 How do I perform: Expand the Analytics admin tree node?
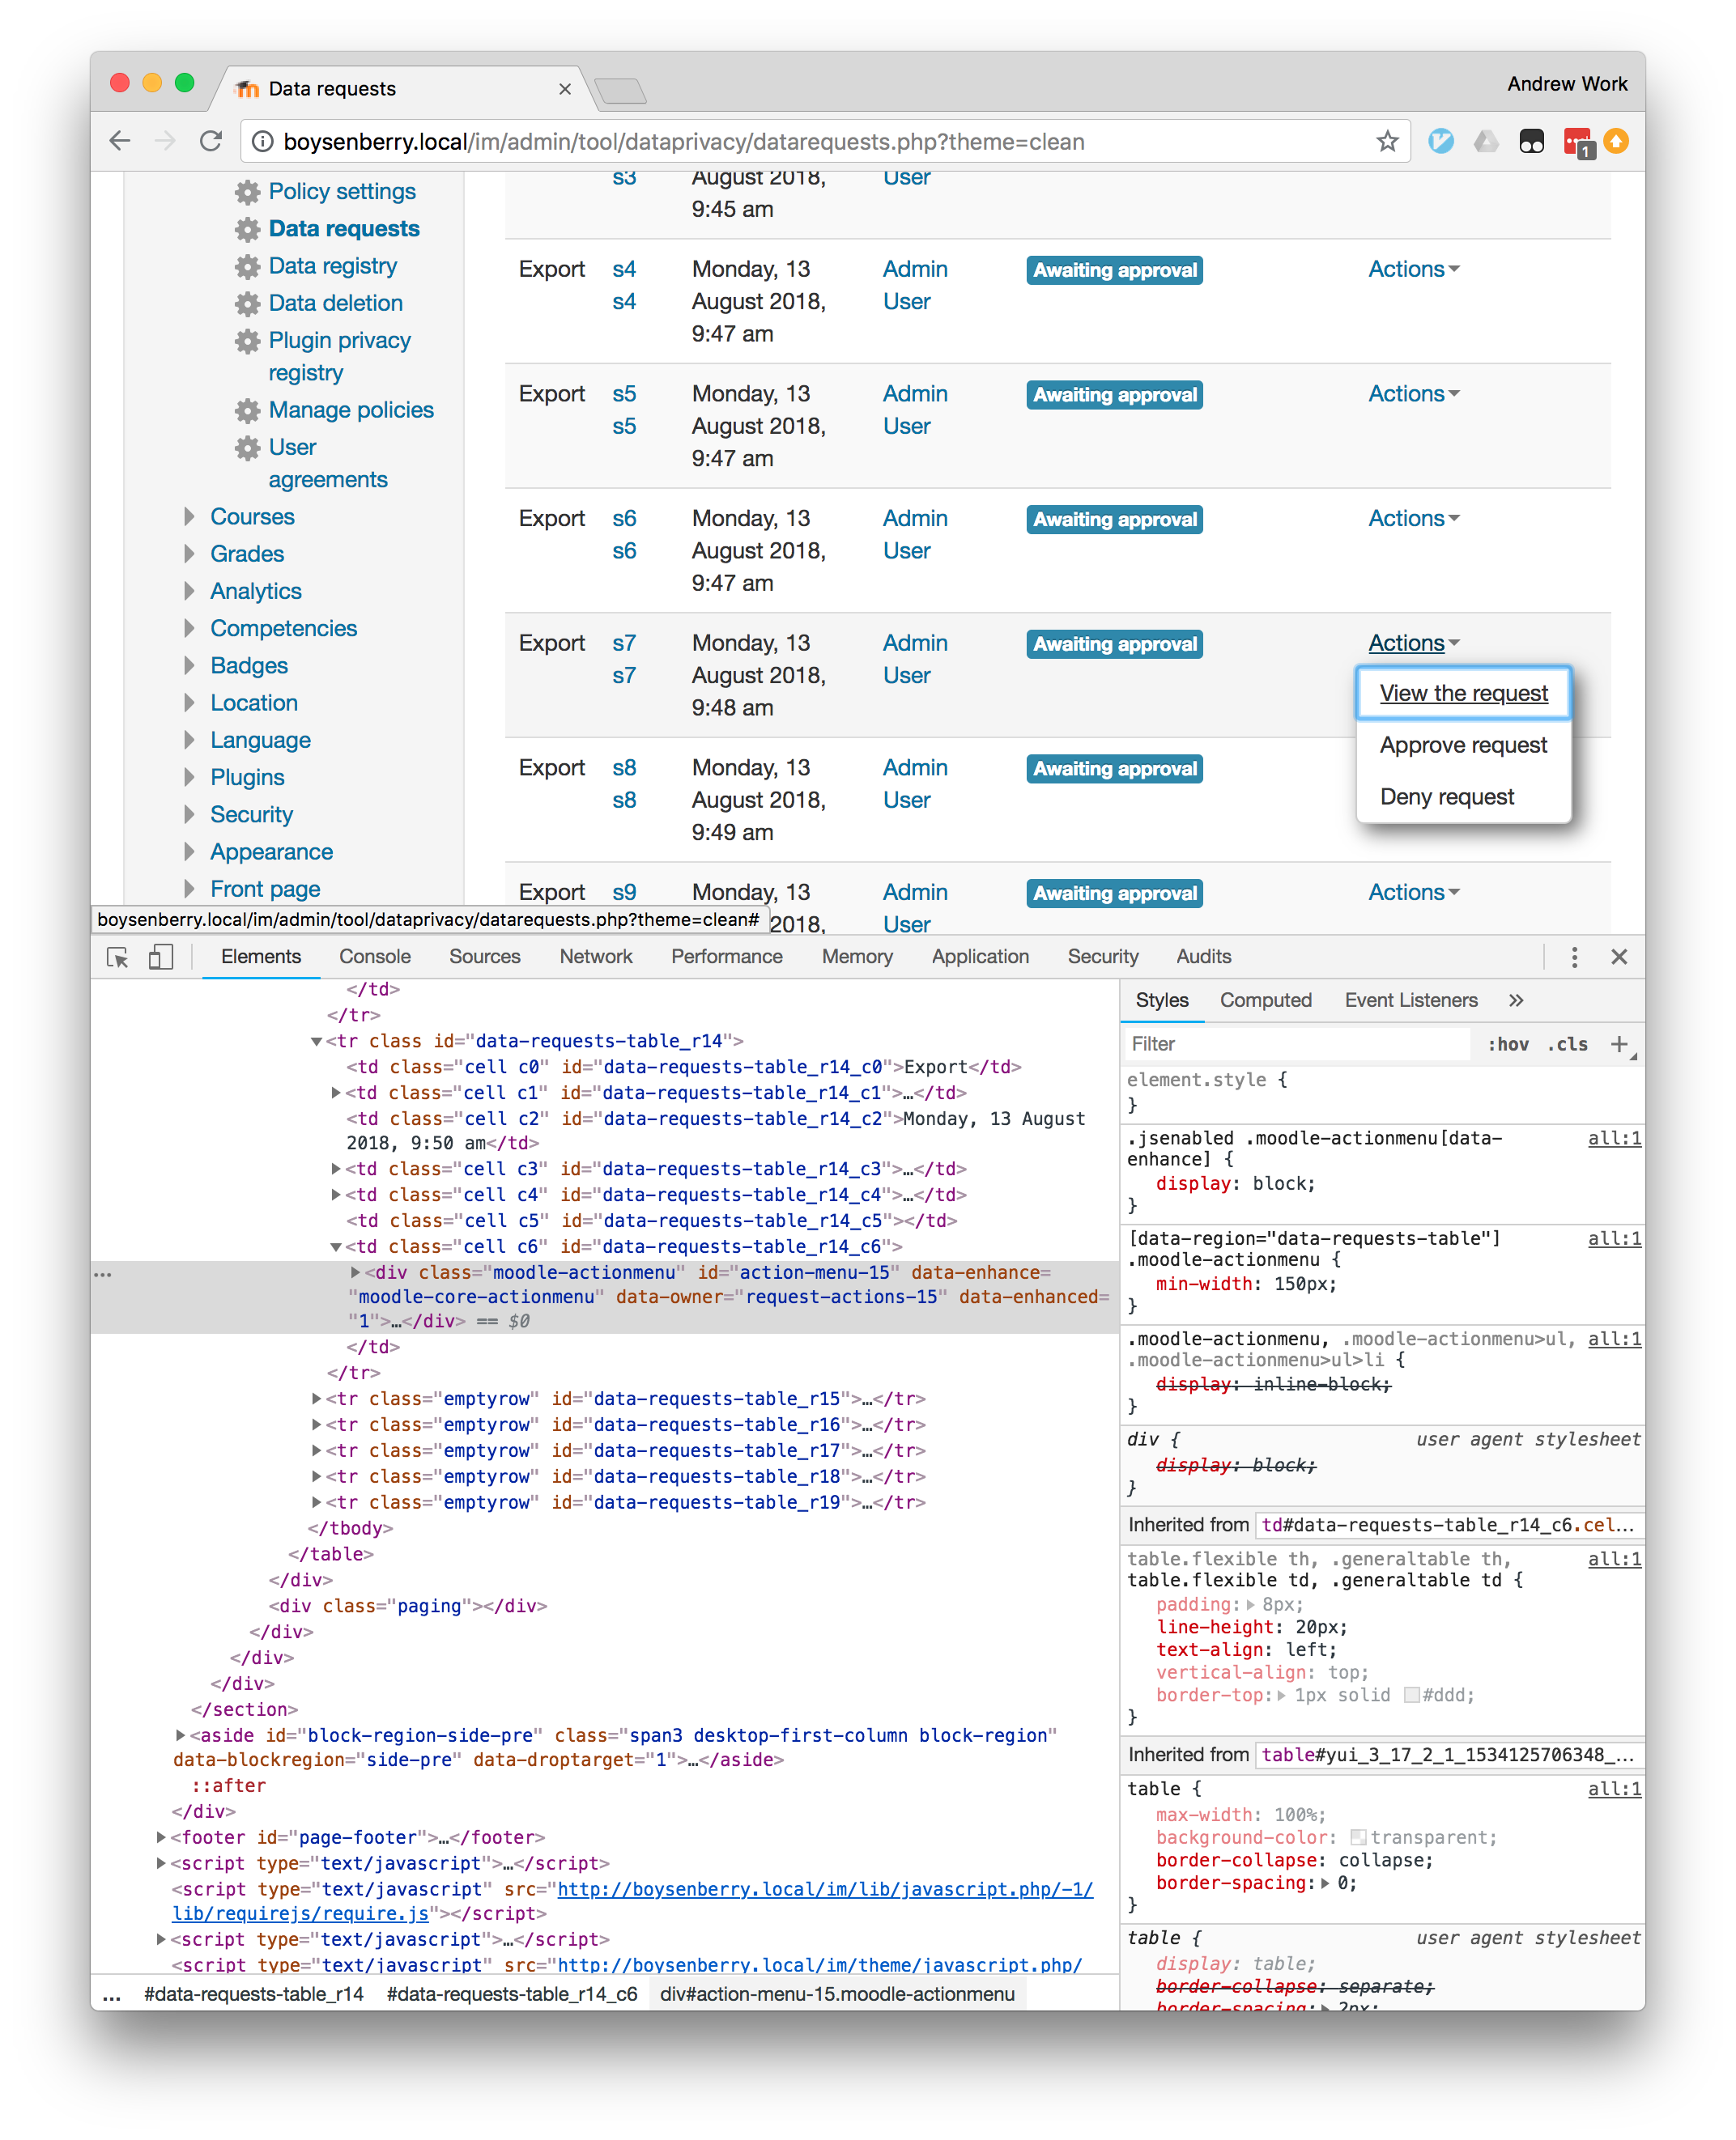pos(189,591)
